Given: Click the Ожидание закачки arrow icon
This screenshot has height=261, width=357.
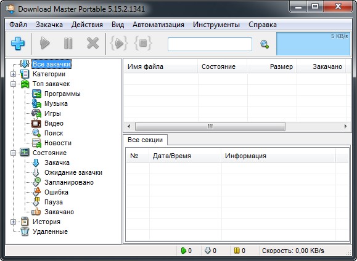Looking at the screenshot, I should tap(36, 172).
